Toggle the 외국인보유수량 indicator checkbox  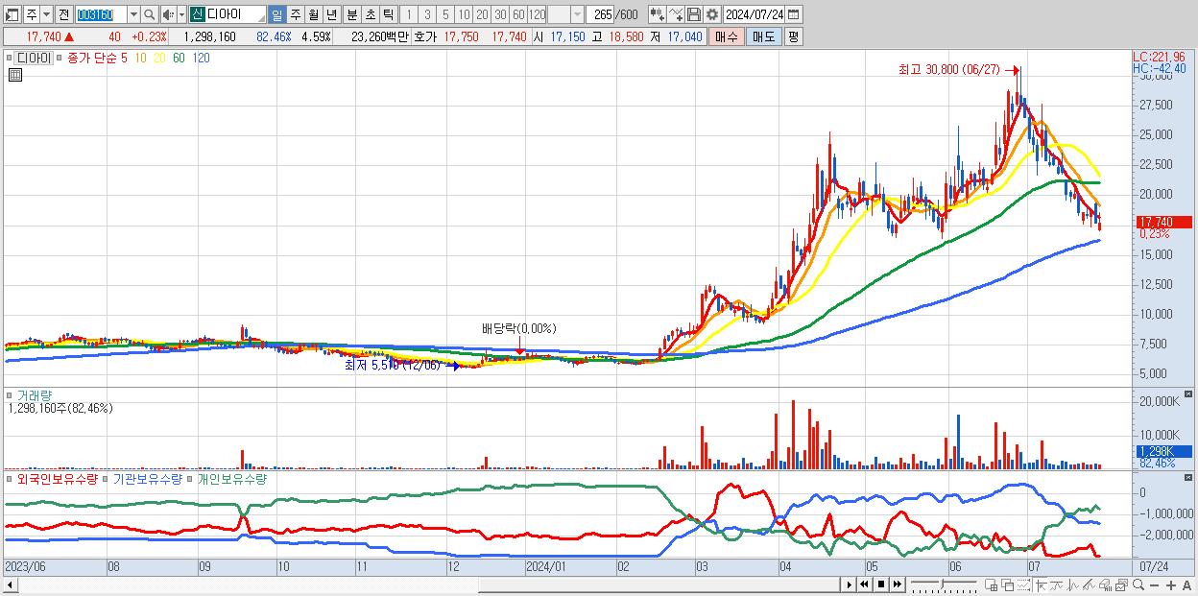pos(10,478)
